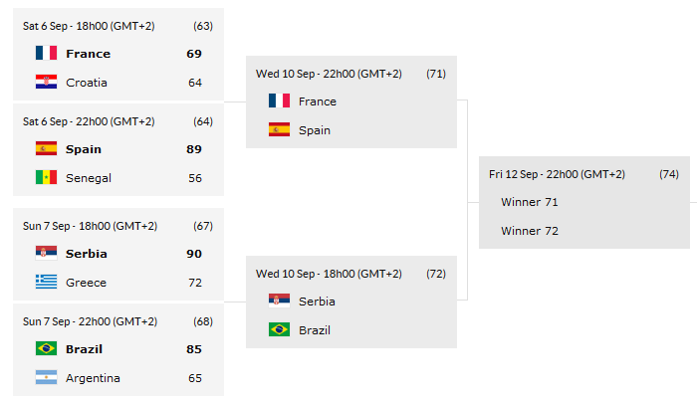Click Serbia's score of 90

[x=194, y=254]
